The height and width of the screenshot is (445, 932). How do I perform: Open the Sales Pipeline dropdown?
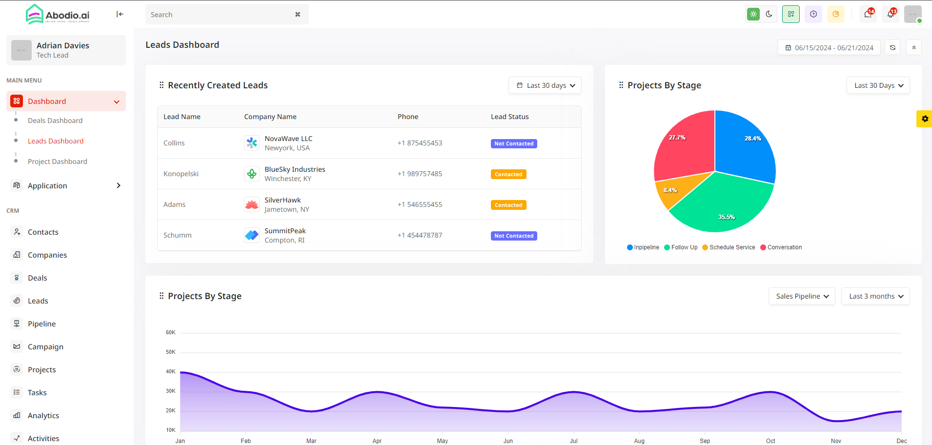click(x=801, y=296)
